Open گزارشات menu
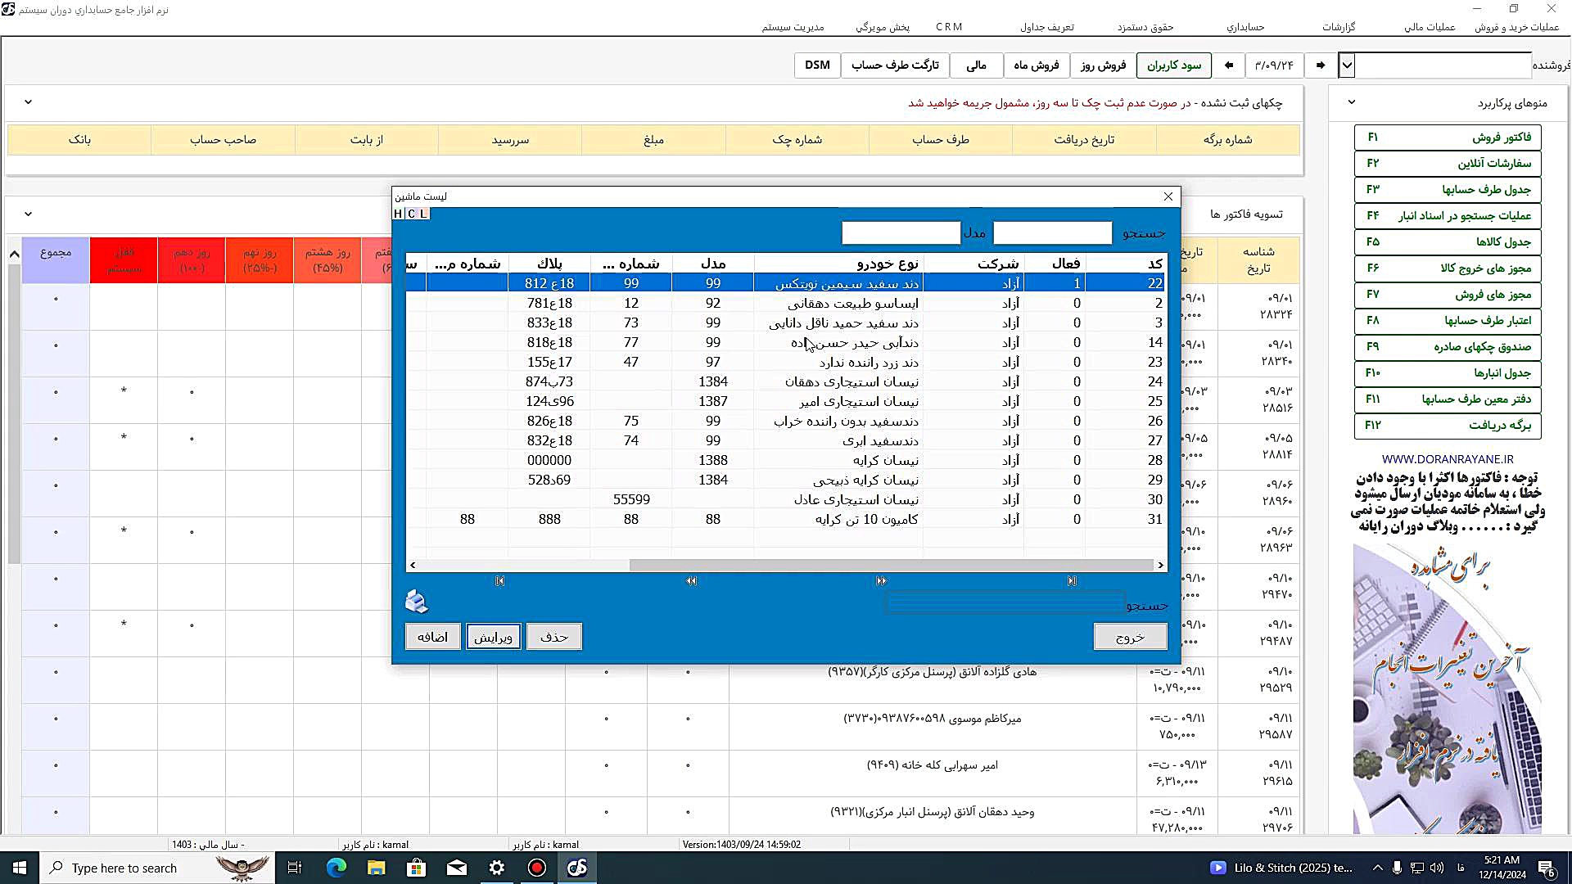The width and height of the screenshot is (1572, 884). coord(1339,27)
